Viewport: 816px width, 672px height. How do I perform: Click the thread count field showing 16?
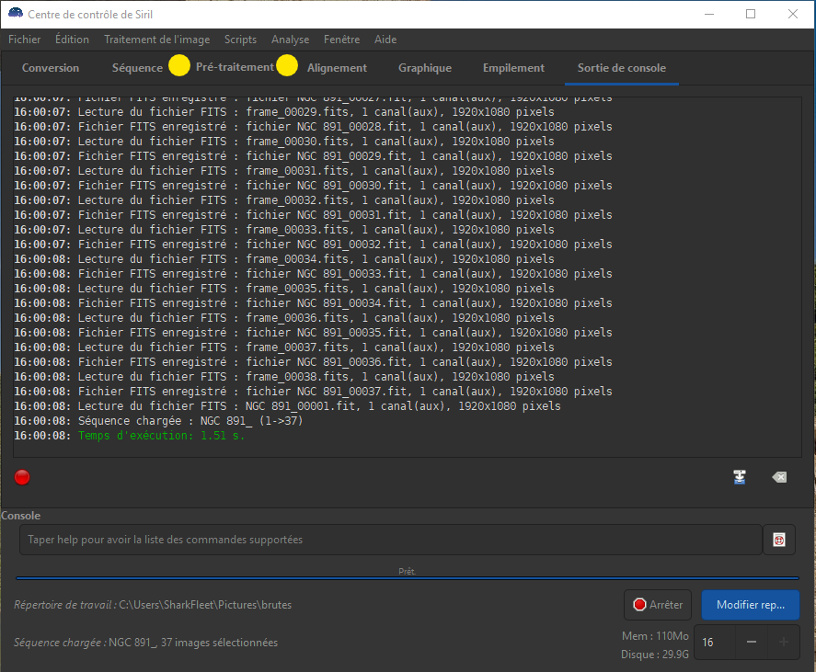[x=713, y=641]
